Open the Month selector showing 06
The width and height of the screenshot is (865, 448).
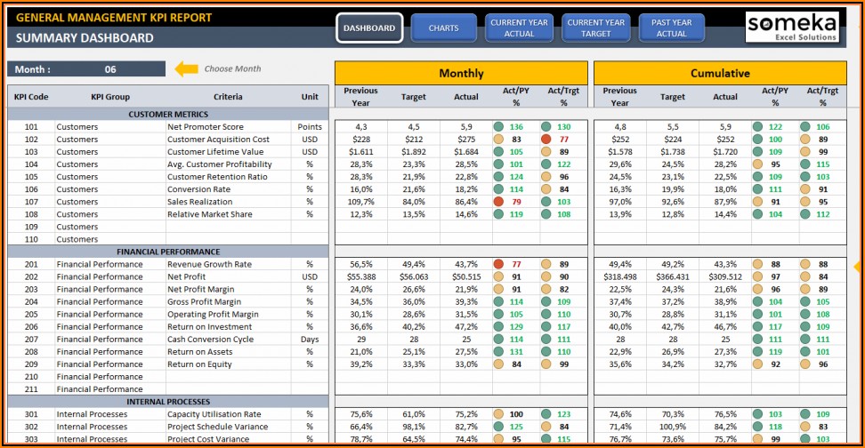click(110, 69)
